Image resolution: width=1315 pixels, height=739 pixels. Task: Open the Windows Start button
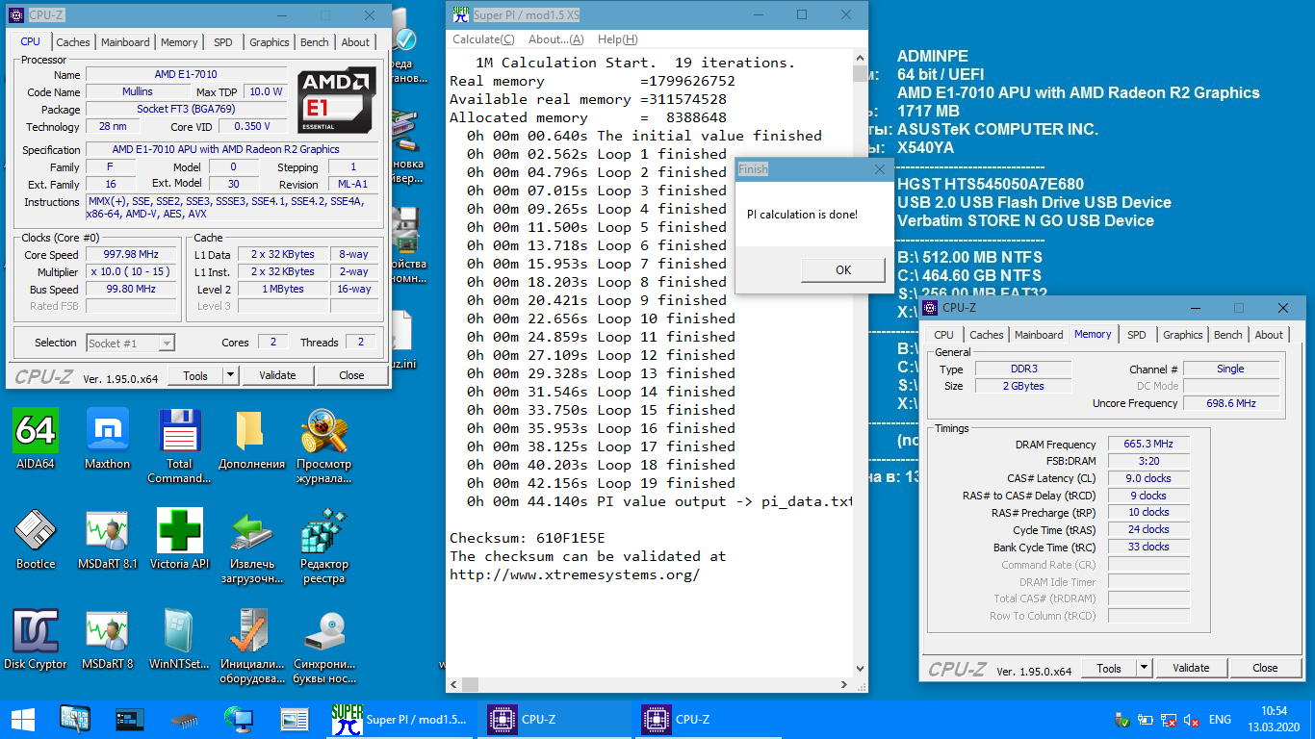pyautogui.click(x=23, y=719)
